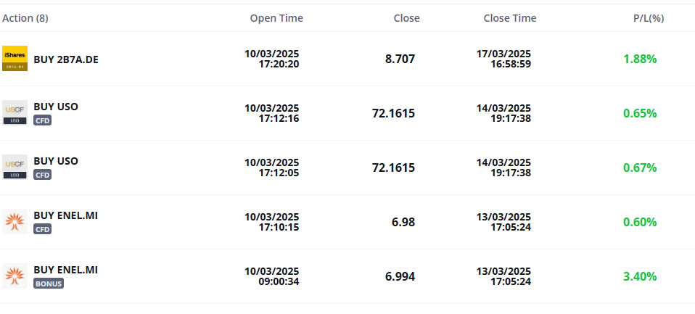This screenshot has width=695, height=314.
Task: Click the 6.994 close price
Action: (x=400, y=276)
